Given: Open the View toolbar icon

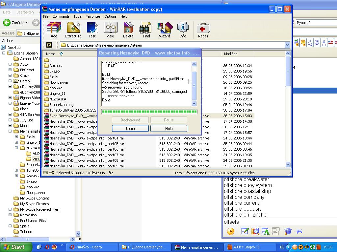Looking at the screenshot, I should pyautogui.click(x=110, y=30).
